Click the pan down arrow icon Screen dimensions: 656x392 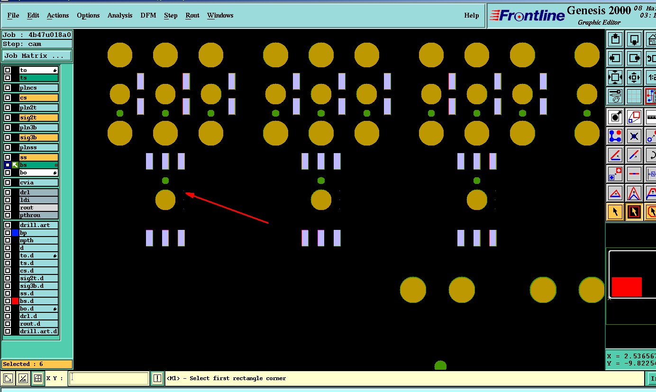[x=634, y=39]
